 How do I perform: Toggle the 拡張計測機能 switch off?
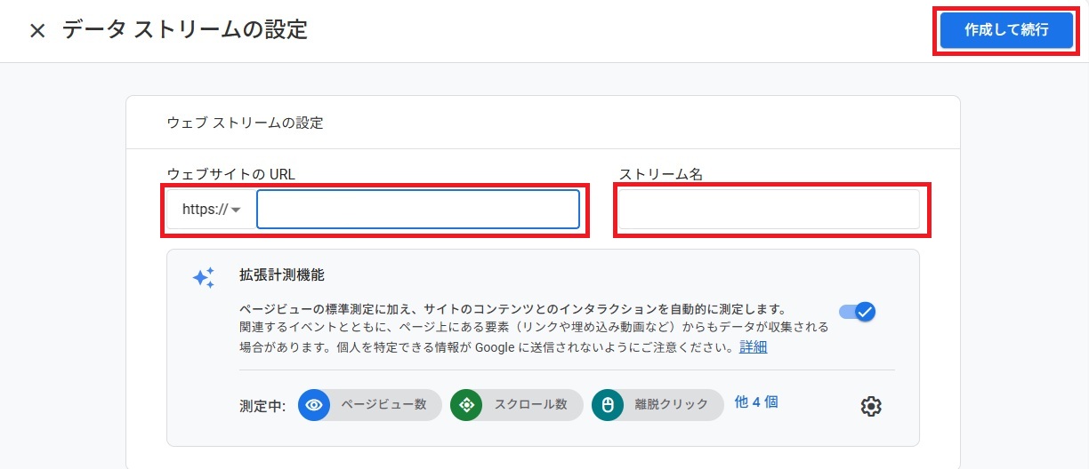(x=858, y=312)
